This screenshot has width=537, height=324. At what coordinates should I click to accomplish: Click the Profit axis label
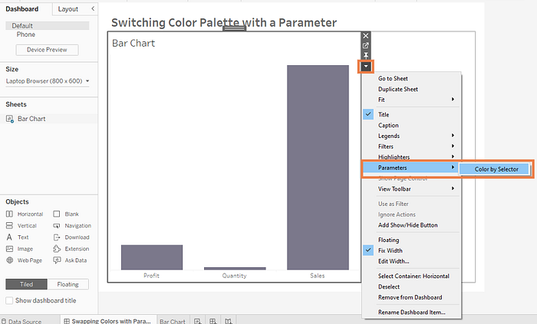pos(151,276)
